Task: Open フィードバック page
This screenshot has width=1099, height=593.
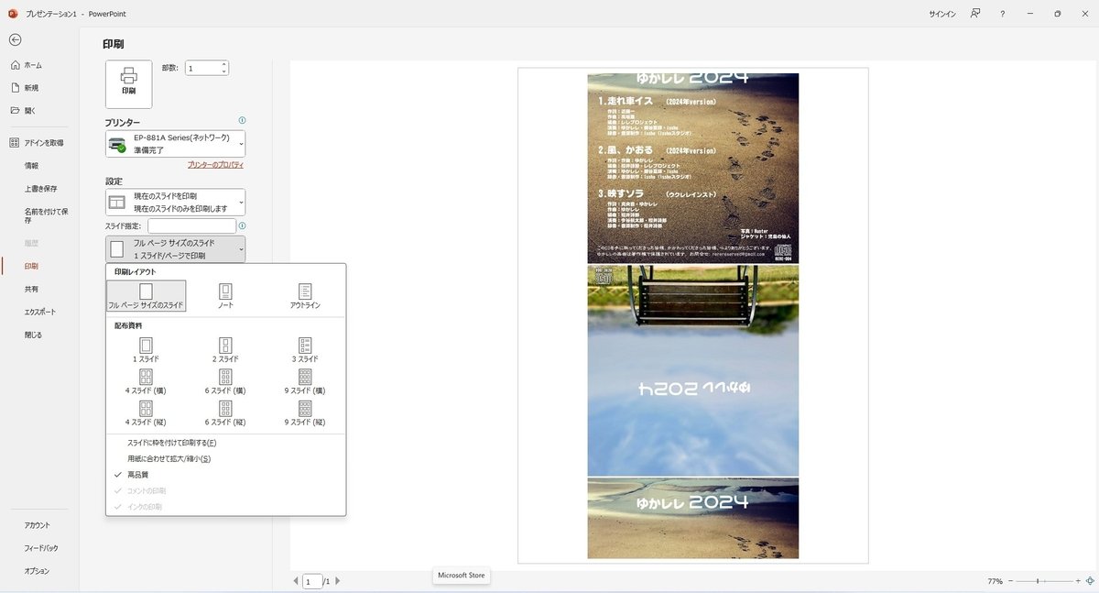Action: pyautogui.click(x=39, y=548)
